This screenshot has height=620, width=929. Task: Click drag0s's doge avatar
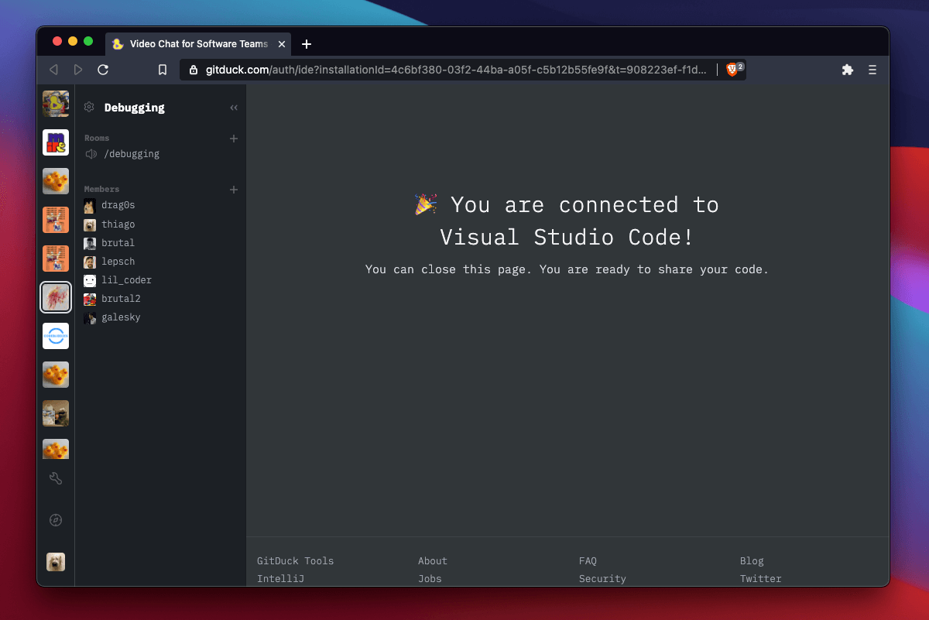point(90,206)
